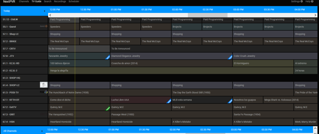This screenshot has height=134, width=319.
Task: Open the All Channels group dropdown
Action: tap(23, 131)
